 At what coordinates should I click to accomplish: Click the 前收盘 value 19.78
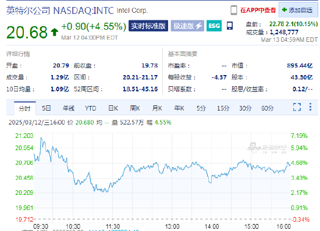pyautogui.click(x=150, y=66)
